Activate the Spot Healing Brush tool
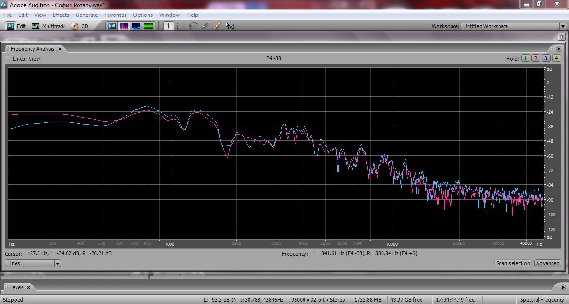Viewport: 569px width, 304px height. 217,26
